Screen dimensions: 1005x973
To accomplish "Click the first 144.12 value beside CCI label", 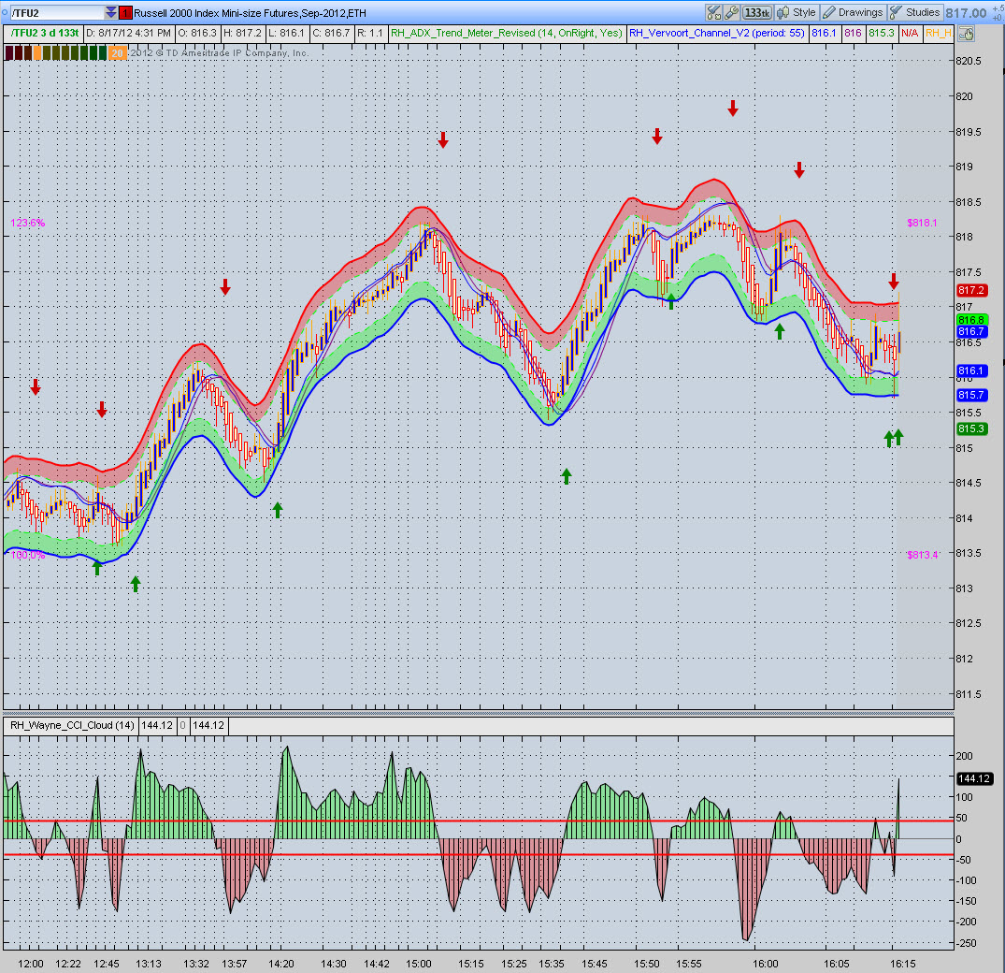I will pyautogui.click(x=157, y=725).
